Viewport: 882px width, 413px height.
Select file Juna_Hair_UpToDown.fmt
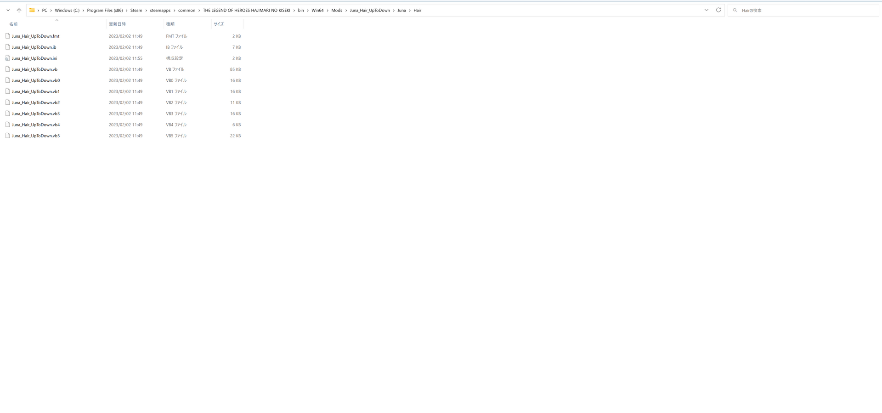35,36
